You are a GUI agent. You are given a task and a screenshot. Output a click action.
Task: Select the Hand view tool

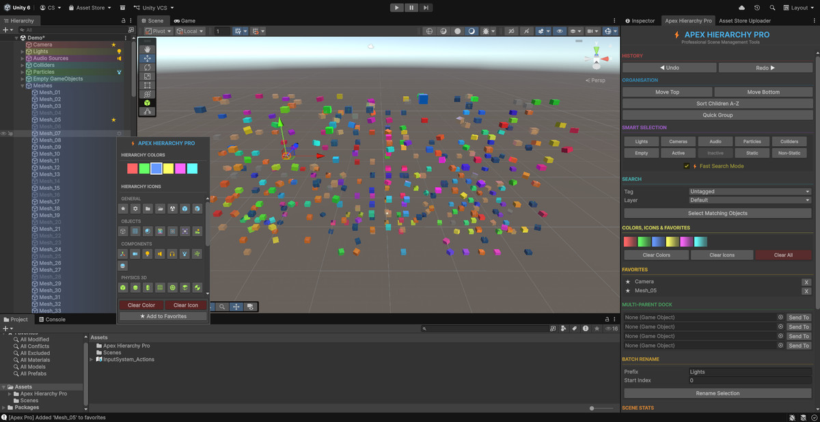click(147, 50)
